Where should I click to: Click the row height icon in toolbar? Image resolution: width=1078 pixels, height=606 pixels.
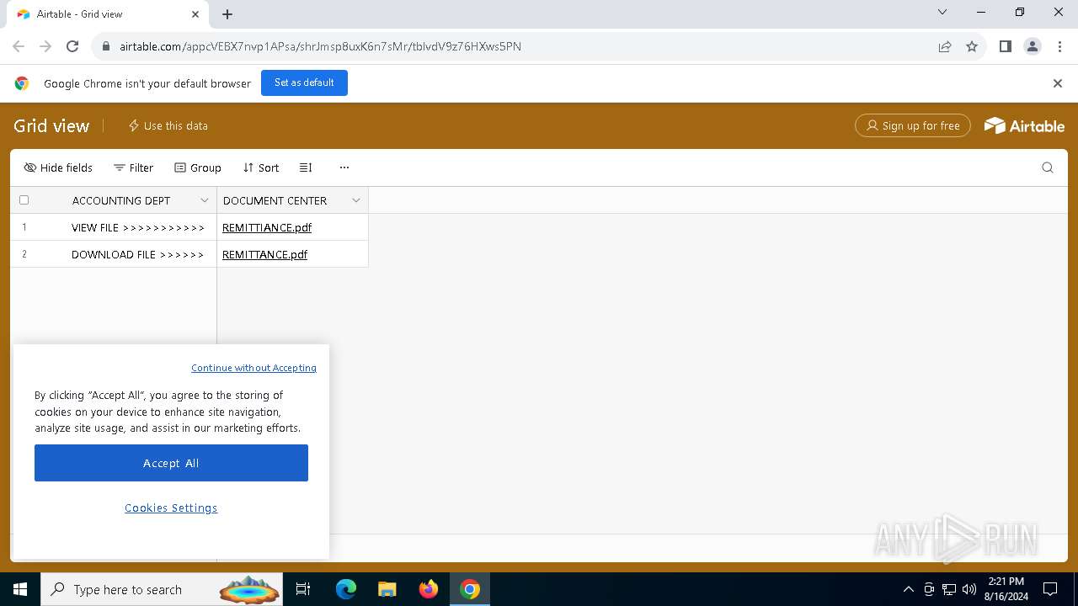click(306, 167)
